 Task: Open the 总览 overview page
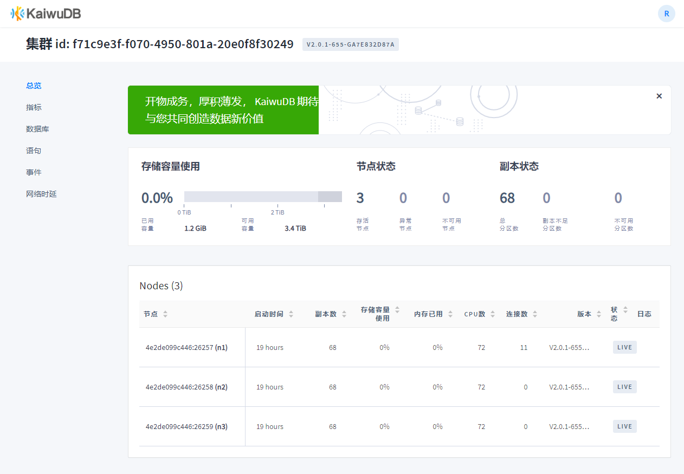click(x=34, y=86)
